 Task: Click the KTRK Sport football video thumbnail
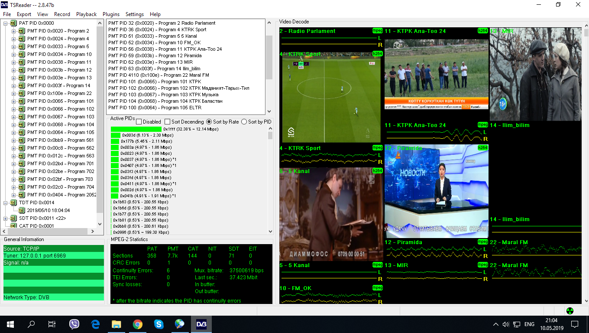pos(331,97)
